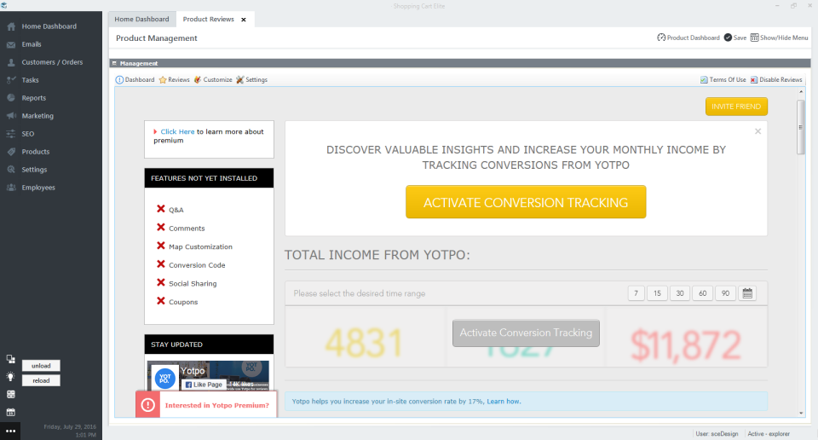818x440 pixels.
Task: Click the yellow ACTIVATE CONVERSION TRACKING button
Action: [x=526, y=202]
